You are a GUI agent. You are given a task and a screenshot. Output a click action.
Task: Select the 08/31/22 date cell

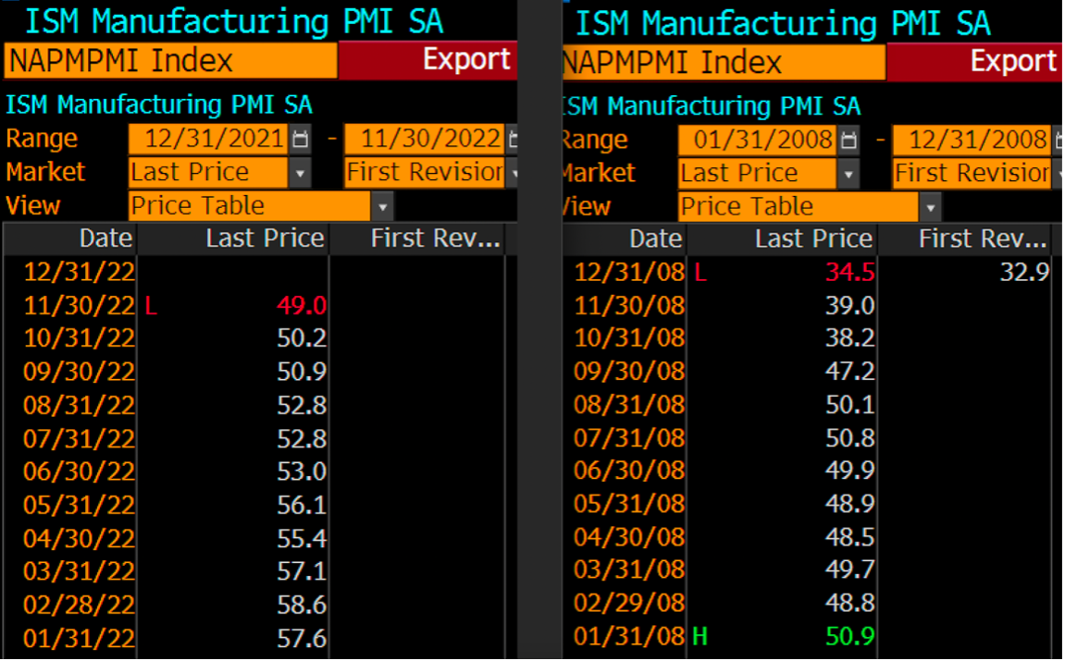[80, 406]
